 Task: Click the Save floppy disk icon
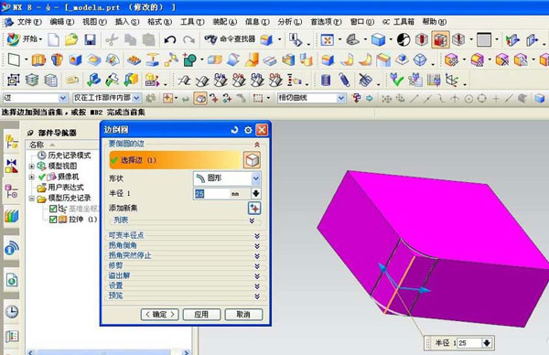coord(90,39)
